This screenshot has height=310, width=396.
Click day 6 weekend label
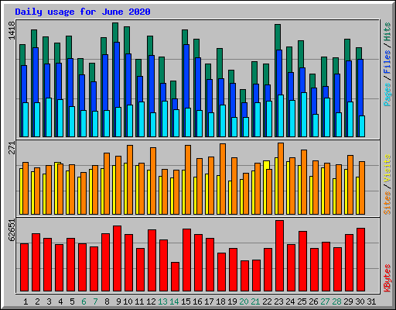84,301
